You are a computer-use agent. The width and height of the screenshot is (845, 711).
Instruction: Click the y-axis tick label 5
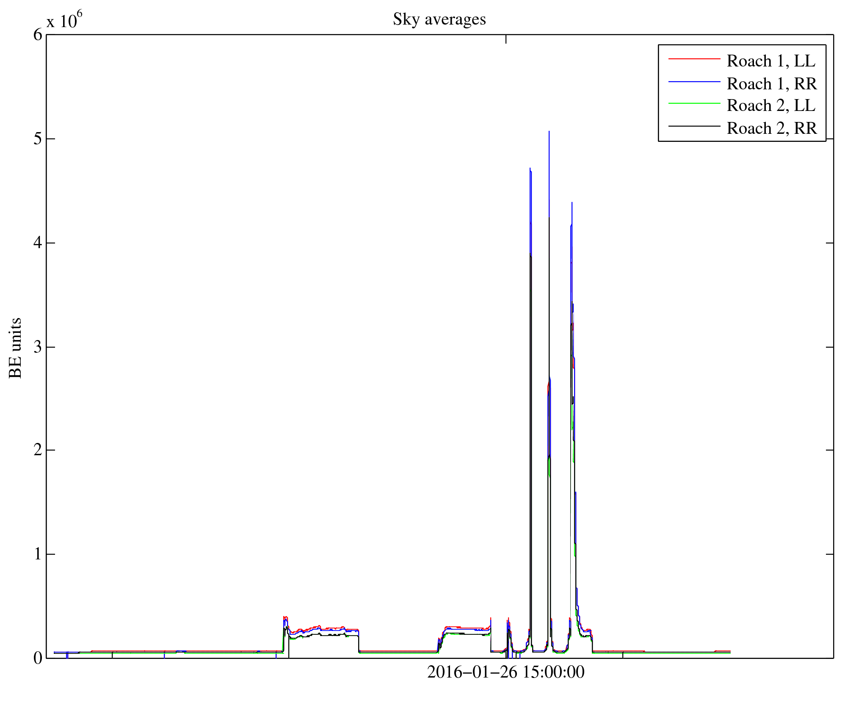pyautogui.click(x=38, y=139)
